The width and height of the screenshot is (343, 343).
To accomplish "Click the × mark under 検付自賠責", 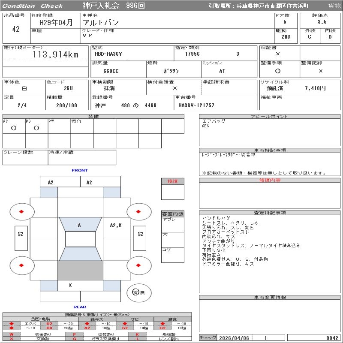I will pyautogui.click(x=175, y=88).
